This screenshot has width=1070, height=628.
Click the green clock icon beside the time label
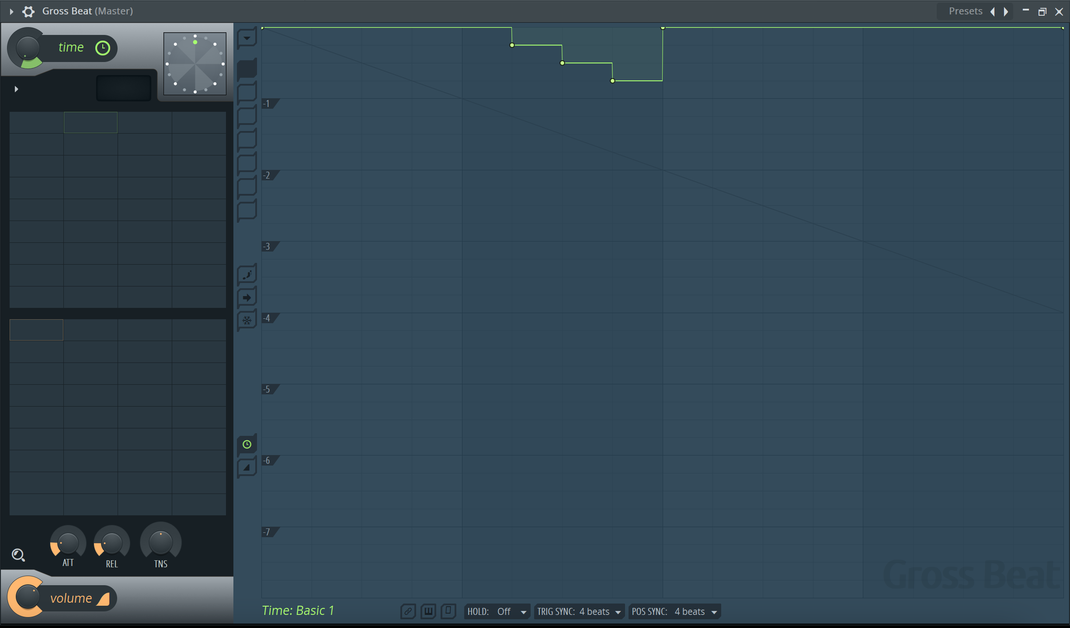coord(103,48)
